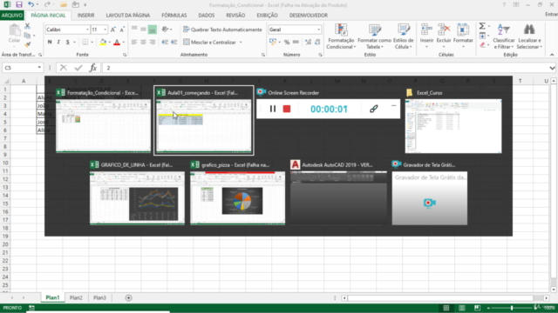Image resolution: width=558 pixels, height=313 pixels.
Task: Click the confirm checkmark in formula bar
Action: click(78, 68)
